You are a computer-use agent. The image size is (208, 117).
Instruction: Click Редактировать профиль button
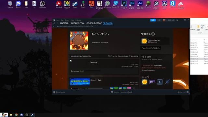[x=150, y=48]
